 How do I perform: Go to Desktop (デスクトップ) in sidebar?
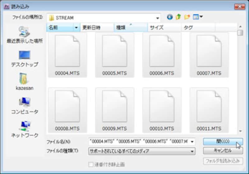pos(25,58)
